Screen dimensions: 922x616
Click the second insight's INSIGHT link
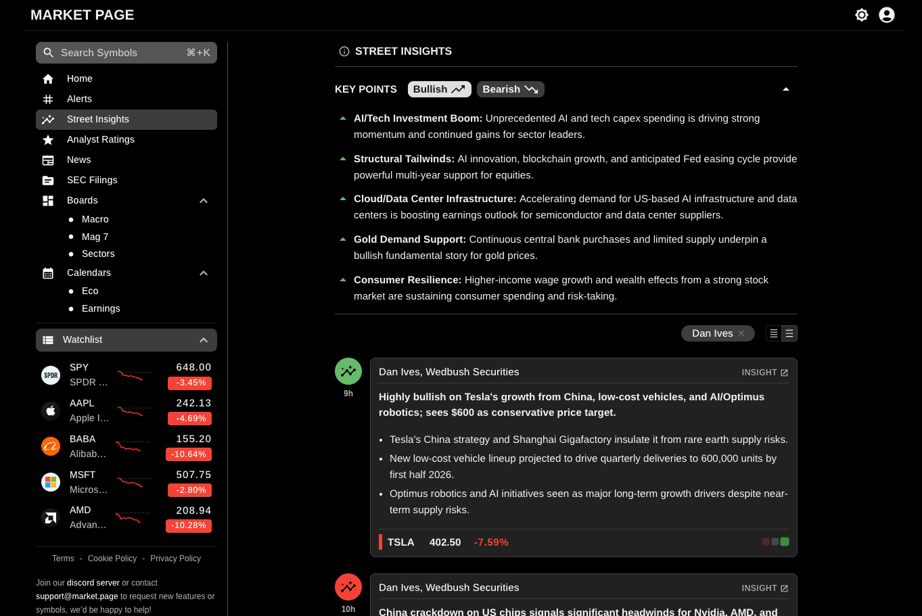click(765, 588)
